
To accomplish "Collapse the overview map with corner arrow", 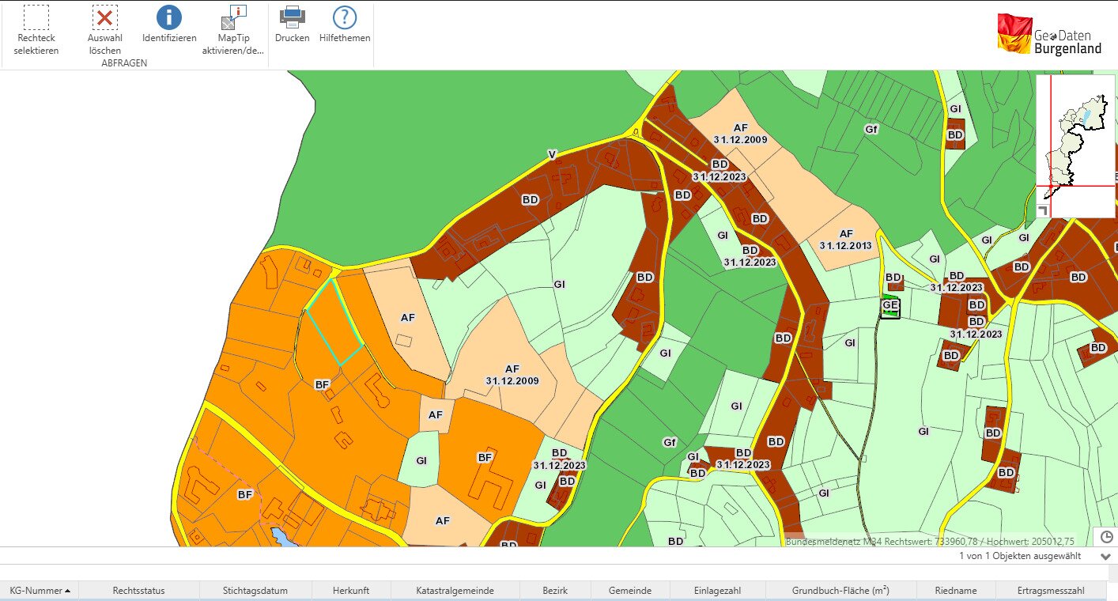I will pyautogui.click(x=1043, y=210).
